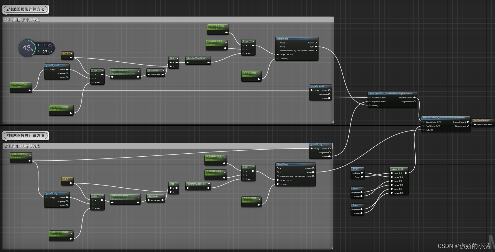This screenshot has width=495, height=252.
Task: Click Material Attributes pin on testLandscape node
Action: pos(475,124)
